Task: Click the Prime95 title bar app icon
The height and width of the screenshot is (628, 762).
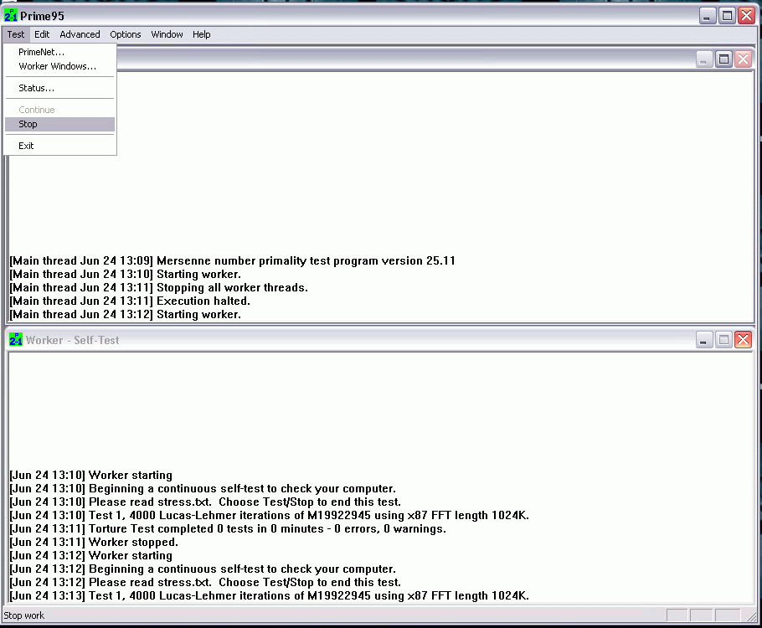Action: pos(11,16)
